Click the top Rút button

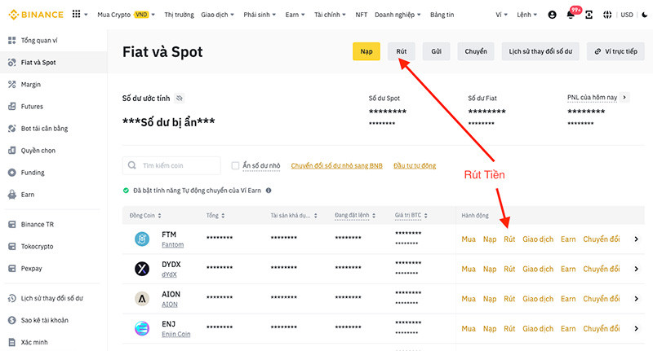pos(402,51)
